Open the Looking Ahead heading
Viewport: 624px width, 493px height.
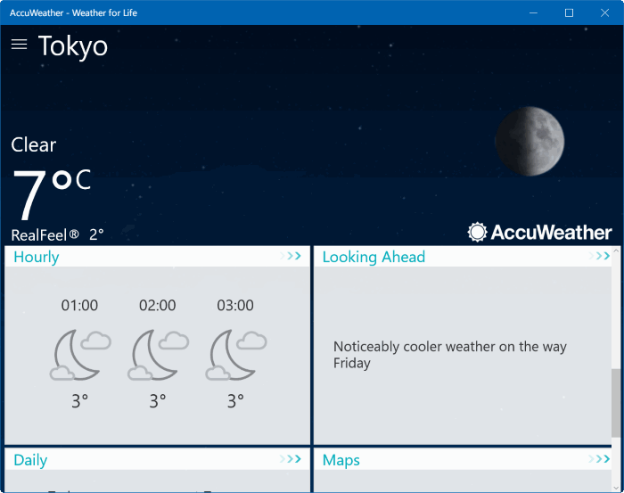tap(374, 257)
